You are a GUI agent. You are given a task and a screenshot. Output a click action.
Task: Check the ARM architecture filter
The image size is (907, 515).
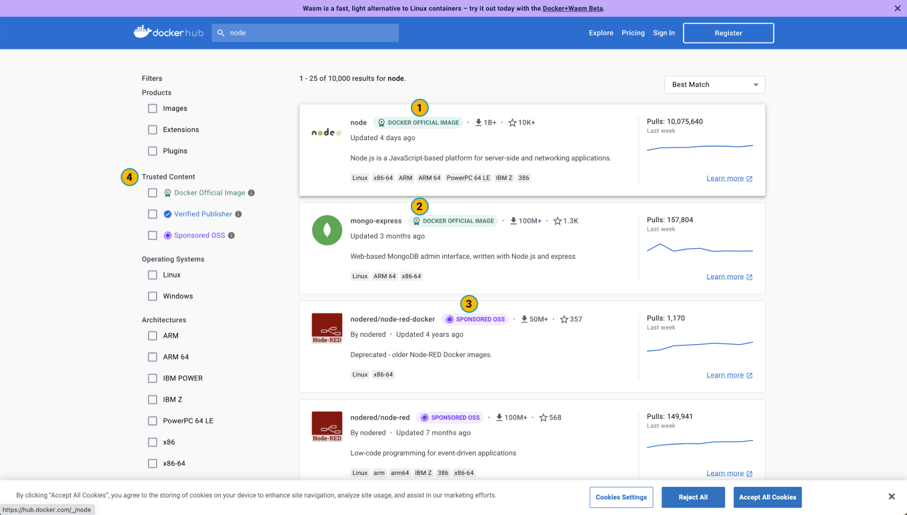(153, 336)
